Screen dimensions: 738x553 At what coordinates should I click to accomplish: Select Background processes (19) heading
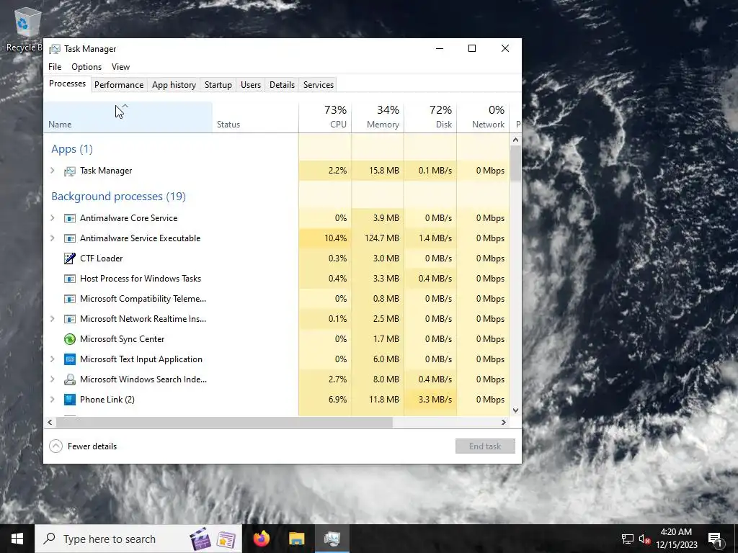tap(119, 197)
